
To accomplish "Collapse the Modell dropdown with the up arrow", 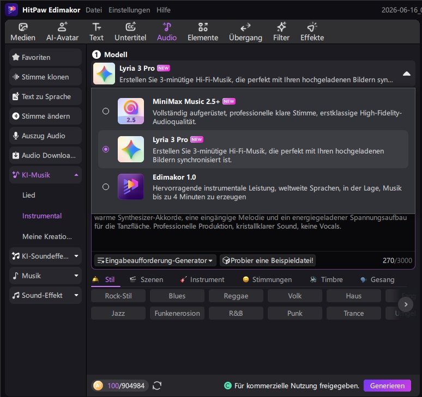I will [406, 74].
